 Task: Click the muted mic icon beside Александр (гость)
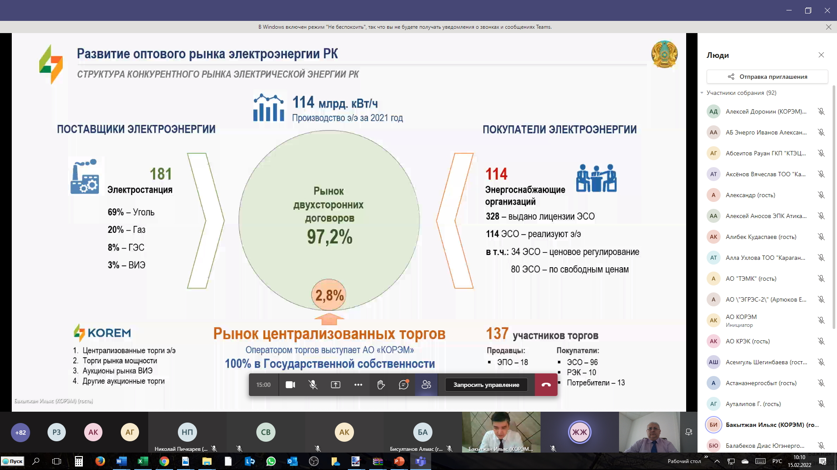821,195
